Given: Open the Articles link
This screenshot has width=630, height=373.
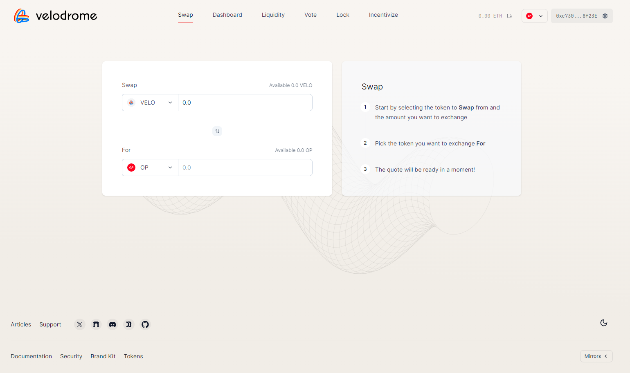Looking at the screenshot, I should point(21,324).
